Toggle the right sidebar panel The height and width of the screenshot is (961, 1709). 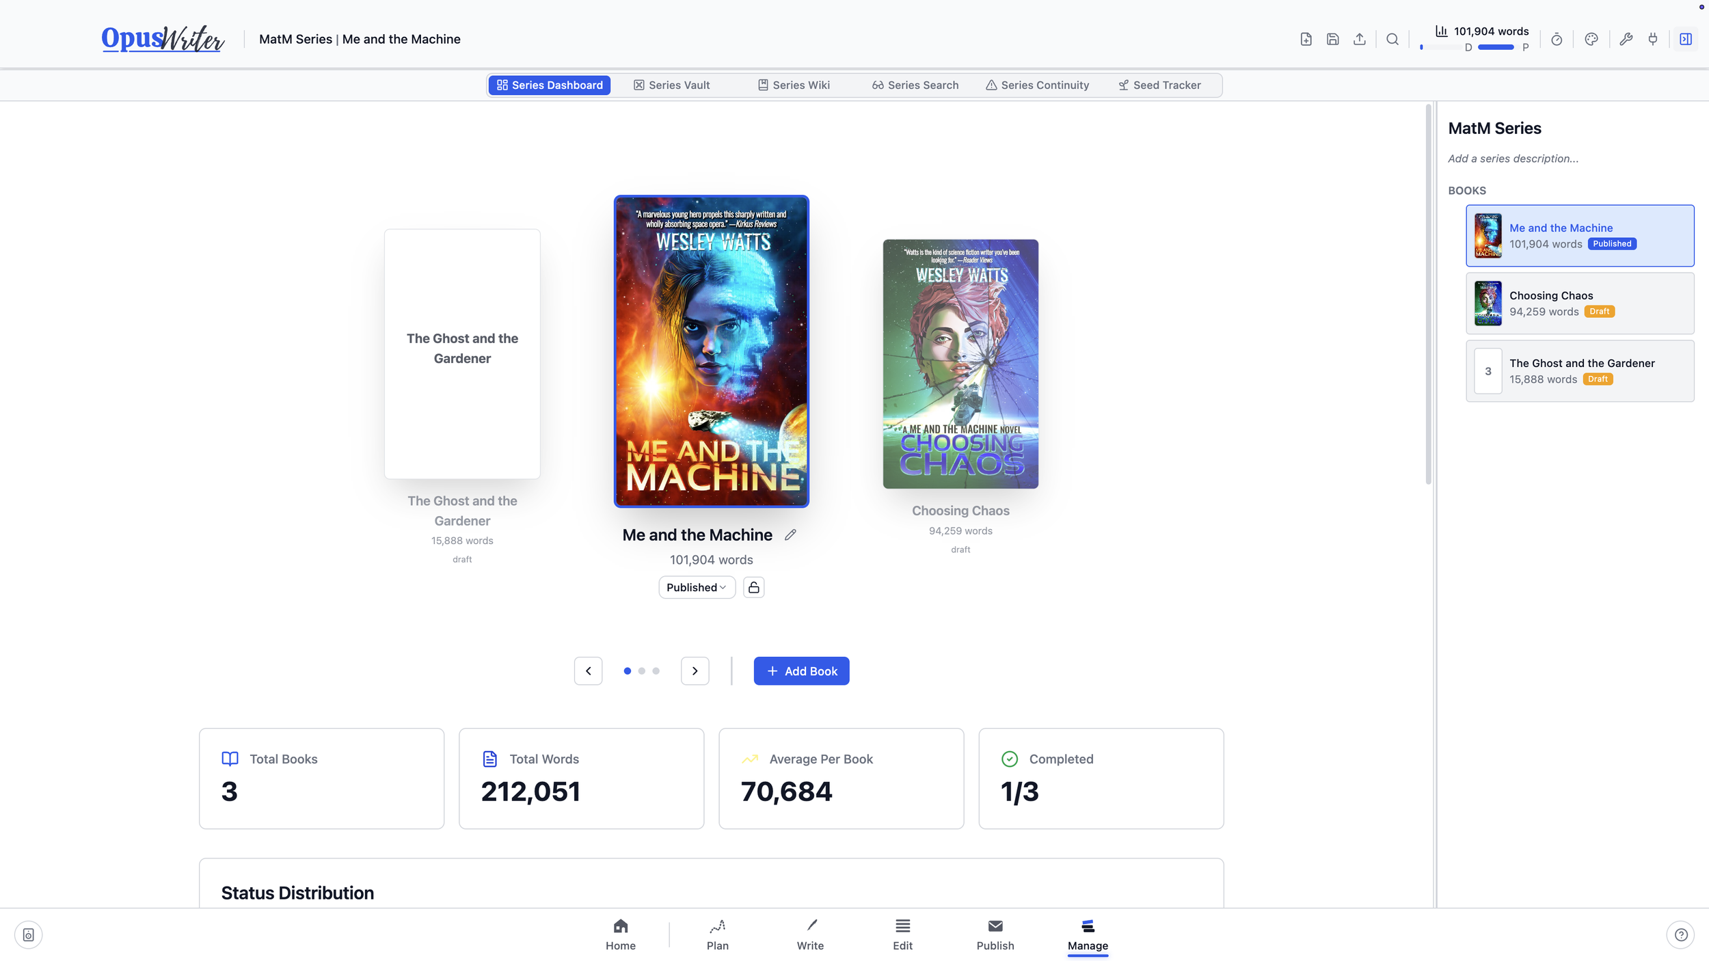click(x=1686, y=39)
